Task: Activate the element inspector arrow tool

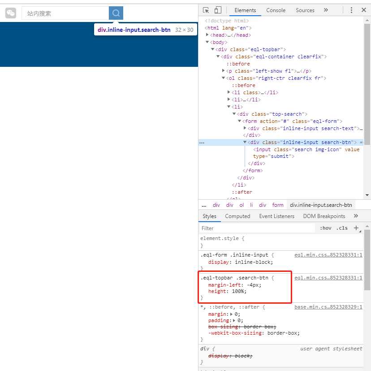Action: click(206, 10)
